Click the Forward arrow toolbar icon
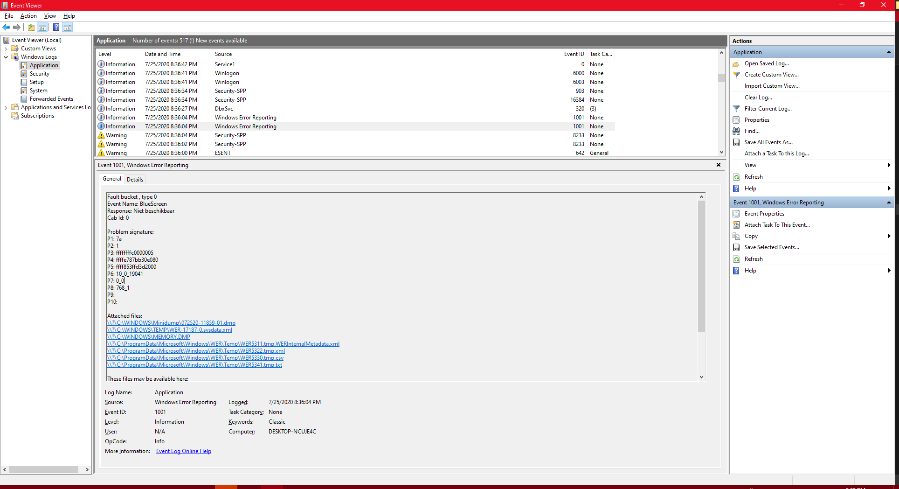The height and width of the screenshot is (489, 899). pos(17,27)
